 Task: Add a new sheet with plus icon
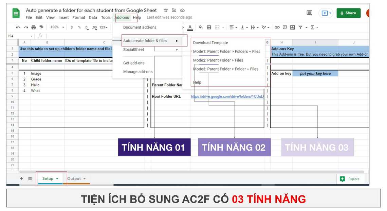point(21,178)
